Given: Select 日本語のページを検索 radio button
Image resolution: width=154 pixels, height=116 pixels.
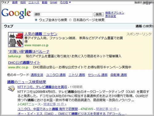Looking at the screenshot, I should [70, 20].
